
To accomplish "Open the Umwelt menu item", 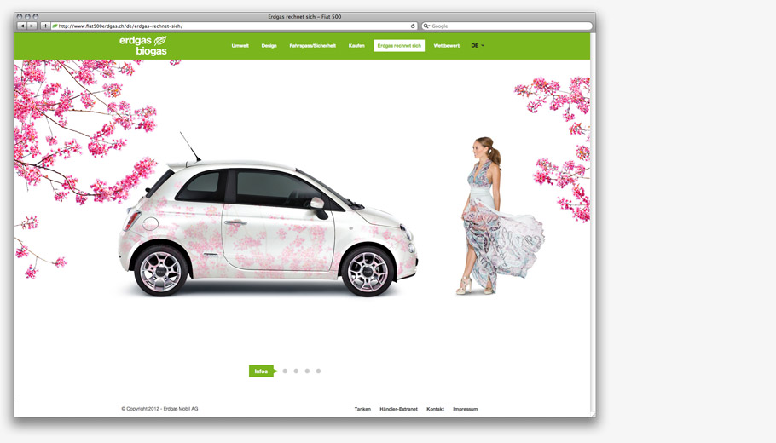I will point(240,45).
